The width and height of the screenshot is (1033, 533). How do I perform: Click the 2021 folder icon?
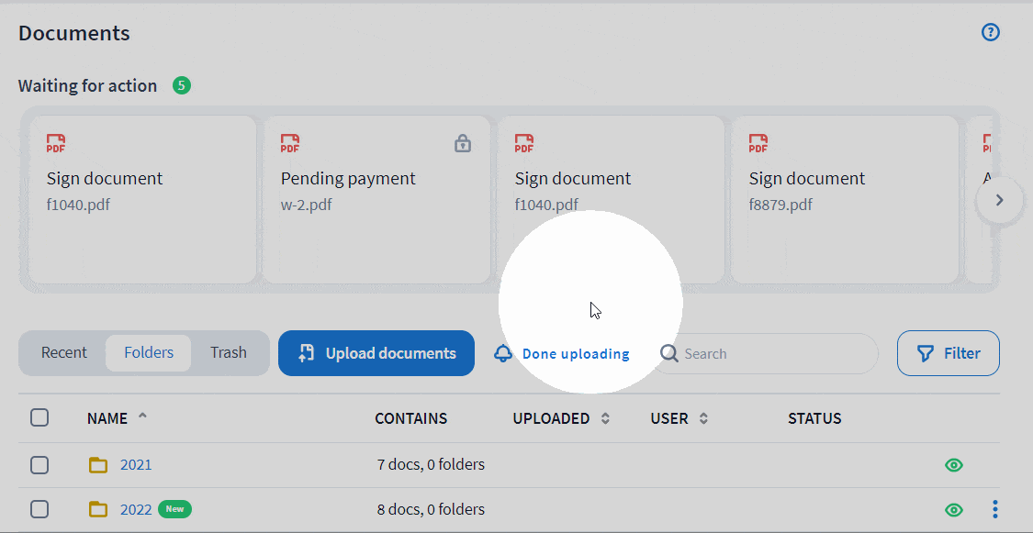point(98,465)
